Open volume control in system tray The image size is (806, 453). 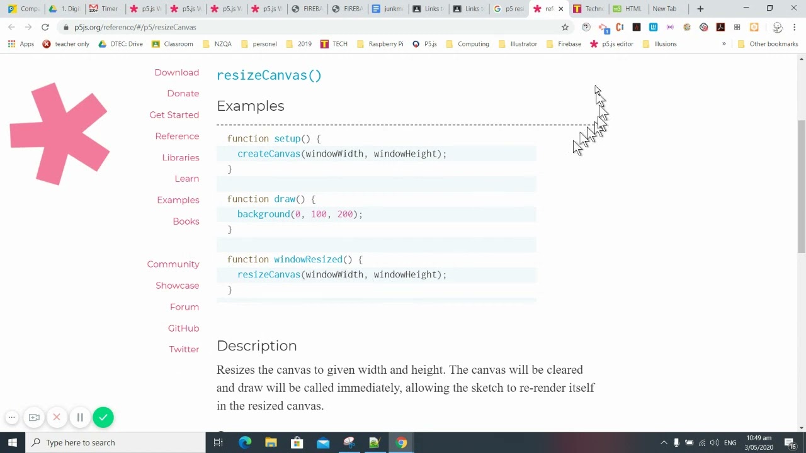coord(714,442)
